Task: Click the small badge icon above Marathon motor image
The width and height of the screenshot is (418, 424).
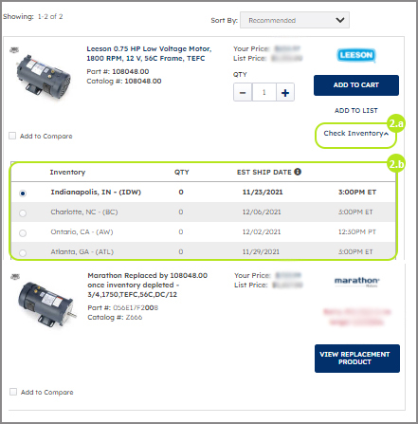Action: (15, 276)
